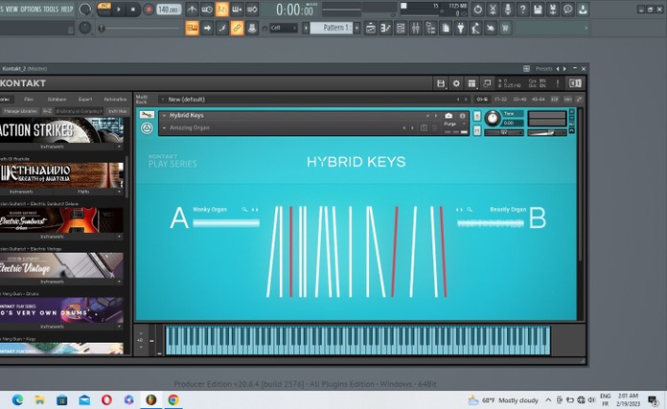Click the play button in transport

point(119,10)
